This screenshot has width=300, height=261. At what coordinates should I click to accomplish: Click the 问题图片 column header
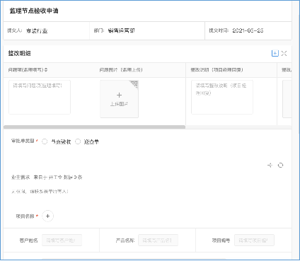pos(121,70)
